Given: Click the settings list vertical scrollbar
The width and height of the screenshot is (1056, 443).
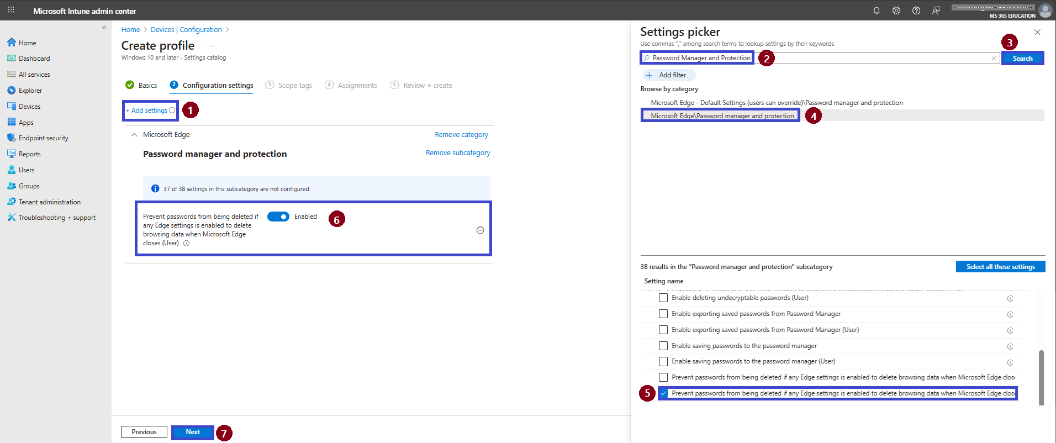Looking at the screenshot, I should coord(1041,377).
